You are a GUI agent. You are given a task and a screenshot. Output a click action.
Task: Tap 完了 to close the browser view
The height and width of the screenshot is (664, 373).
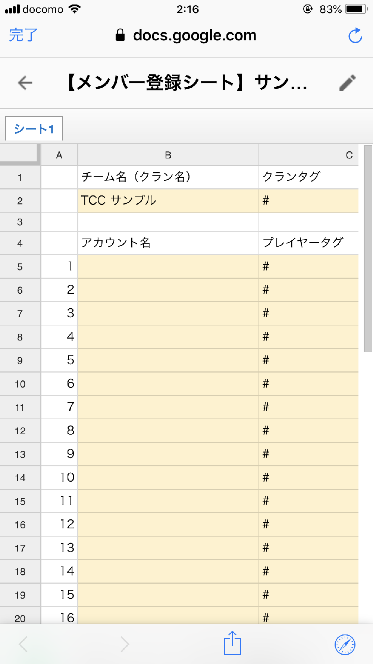[x=23, y=35]
